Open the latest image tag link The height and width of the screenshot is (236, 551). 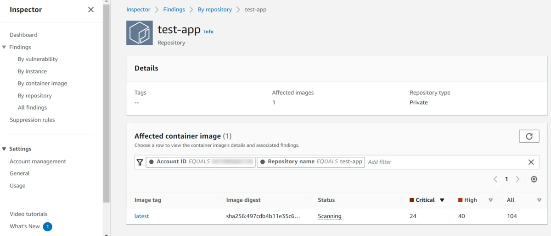pyautogui.click(x=141, y=216)
